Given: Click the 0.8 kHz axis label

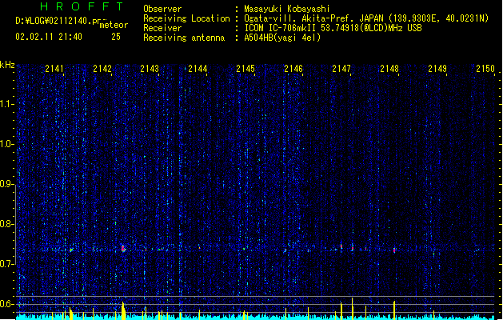Looking at the screenshot, I should point(6,224).
